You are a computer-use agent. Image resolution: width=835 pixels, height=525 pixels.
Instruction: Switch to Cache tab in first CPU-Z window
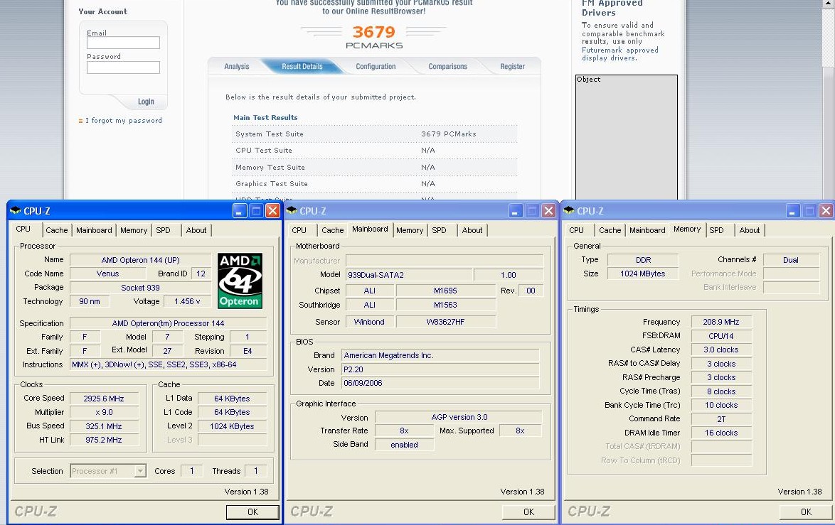(x=56, y=230)
